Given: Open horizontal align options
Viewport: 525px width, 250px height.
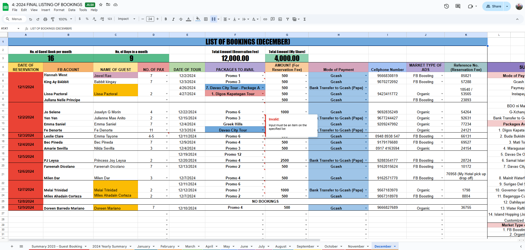Looking at the screenshot, I should click(x=226, y=19).
